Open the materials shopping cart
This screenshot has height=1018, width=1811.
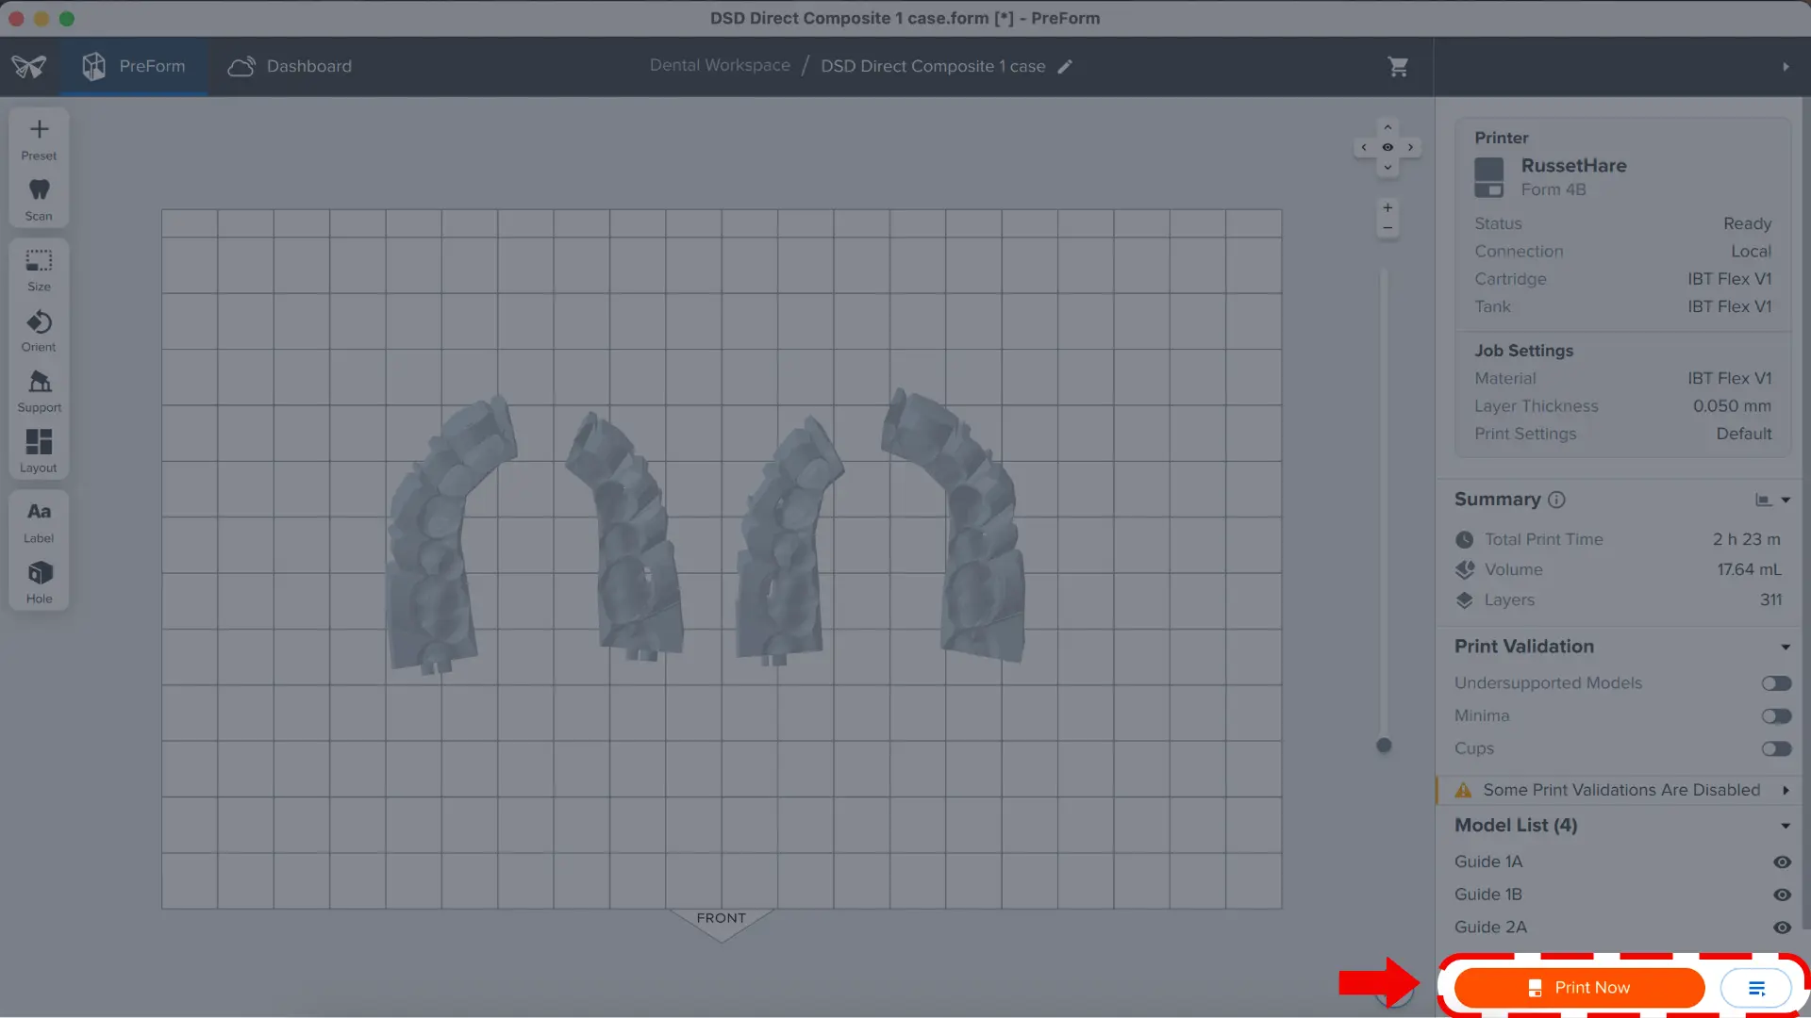coord(1399,66)
